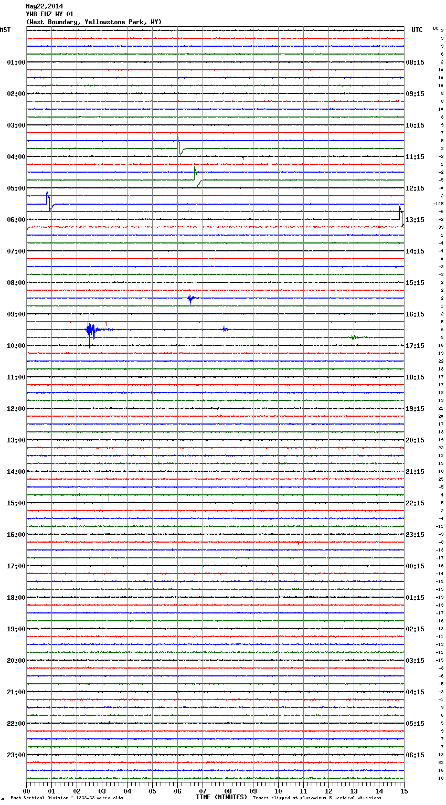Screen dimensions: 446x805
Task: Click the 04:15 UTC time label
Action: pos(415,692)
